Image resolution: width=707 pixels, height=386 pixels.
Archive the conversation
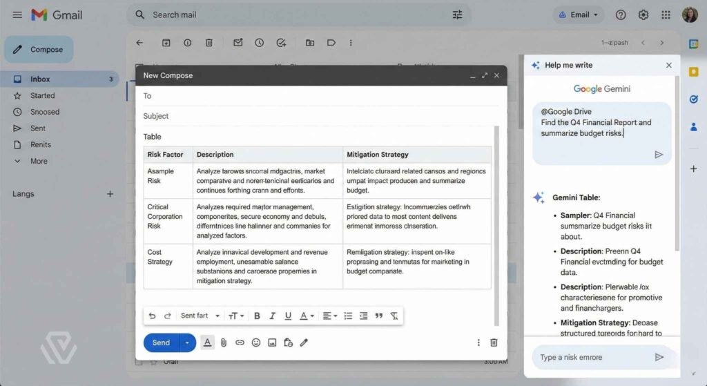point(166,43)
